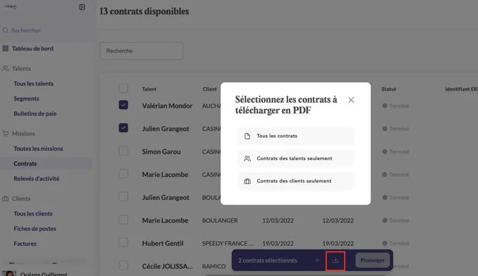The width and height of the screenshot is (478, 276).
Task: Toggle the select-all checkbox in table header
Action: (124, 88)
